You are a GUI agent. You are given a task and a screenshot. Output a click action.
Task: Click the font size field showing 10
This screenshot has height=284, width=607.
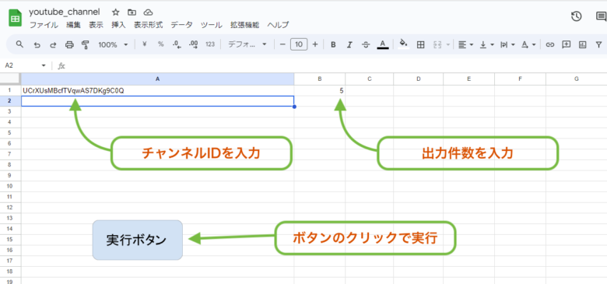(x=299, y=44)
